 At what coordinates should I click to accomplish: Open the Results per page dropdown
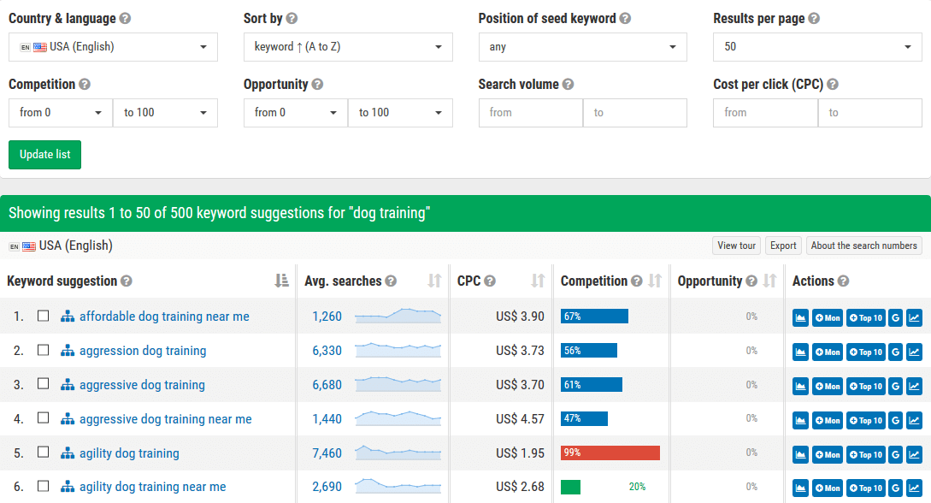coord(817,47)
